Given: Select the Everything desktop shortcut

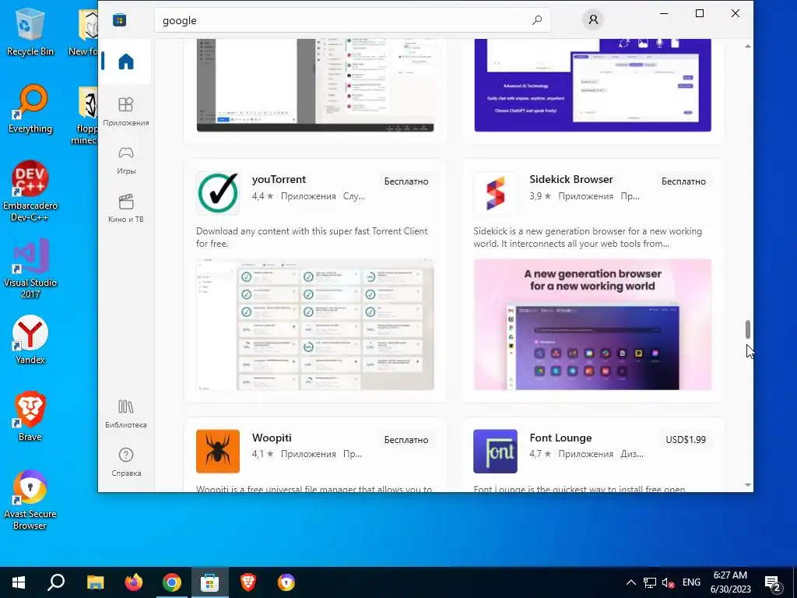Looking at the screenshot, I should click(30, 109).
